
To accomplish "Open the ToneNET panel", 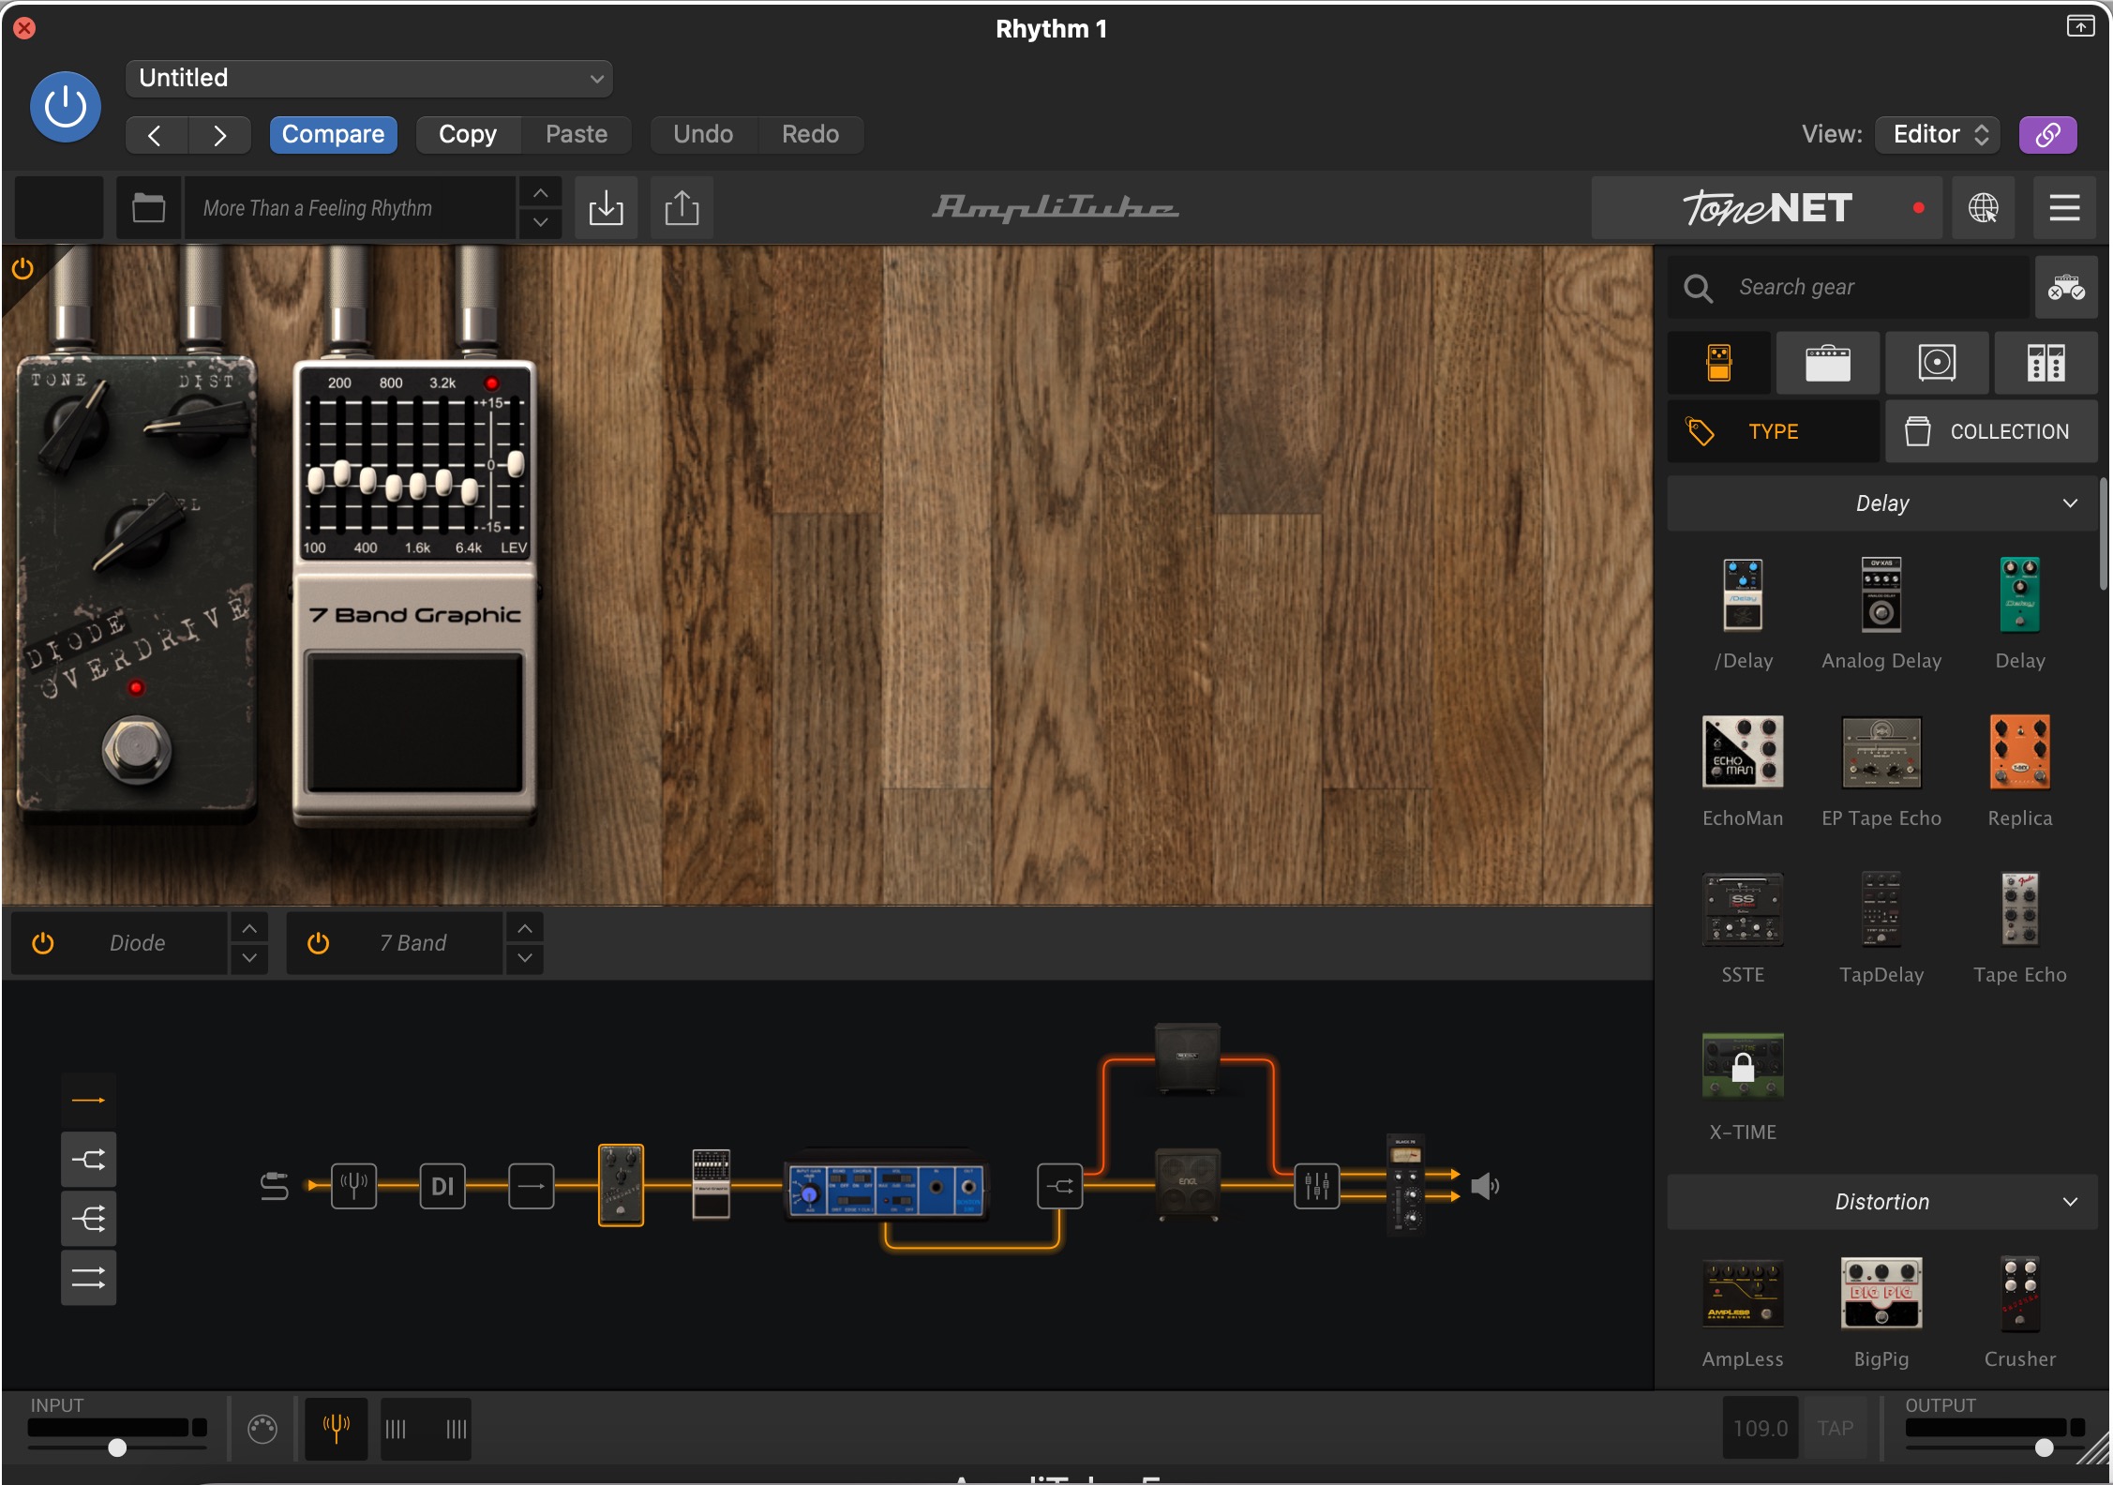I will tap(1766, 208).
